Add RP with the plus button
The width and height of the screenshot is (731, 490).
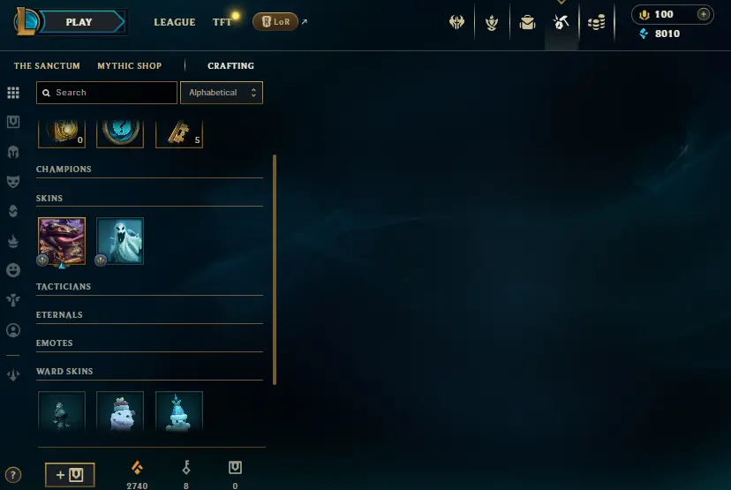click(704, 14)
